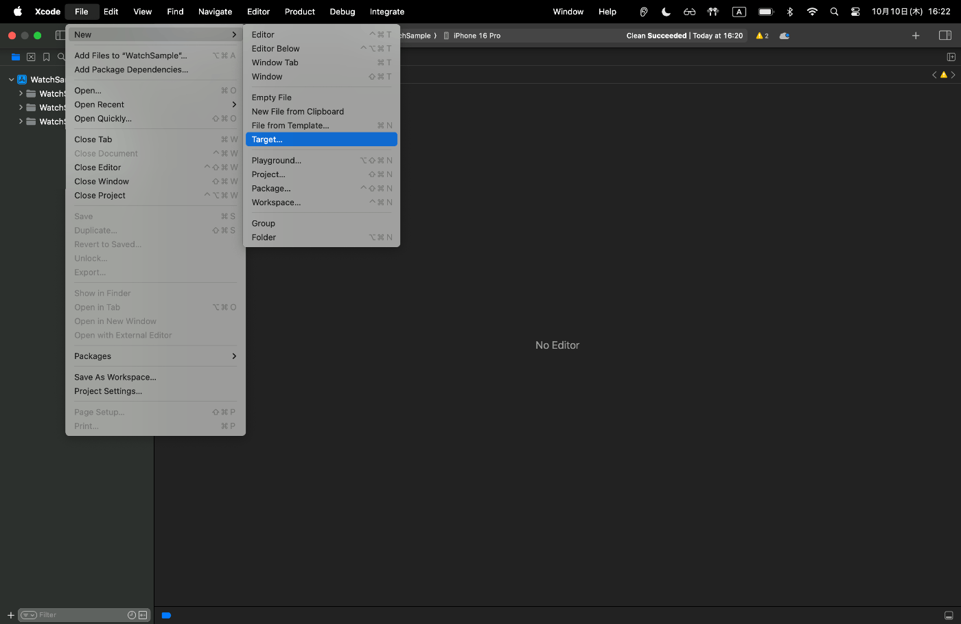Select Close Project in File menu
Viewport: 961px width, 624px height.
coord(155,196)
